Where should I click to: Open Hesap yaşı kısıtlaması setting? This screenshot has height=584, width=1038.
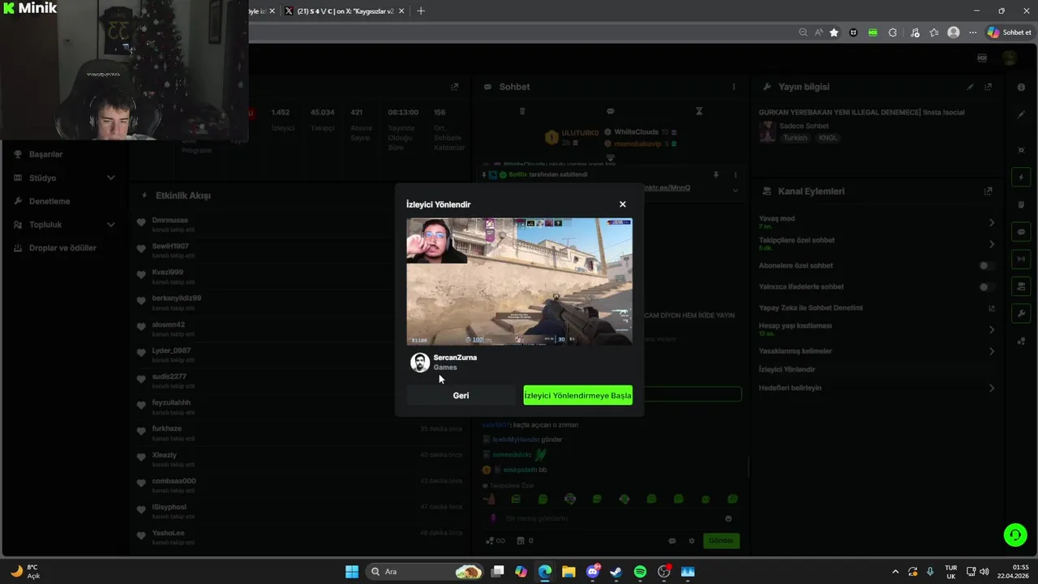[x=877, y=329]
